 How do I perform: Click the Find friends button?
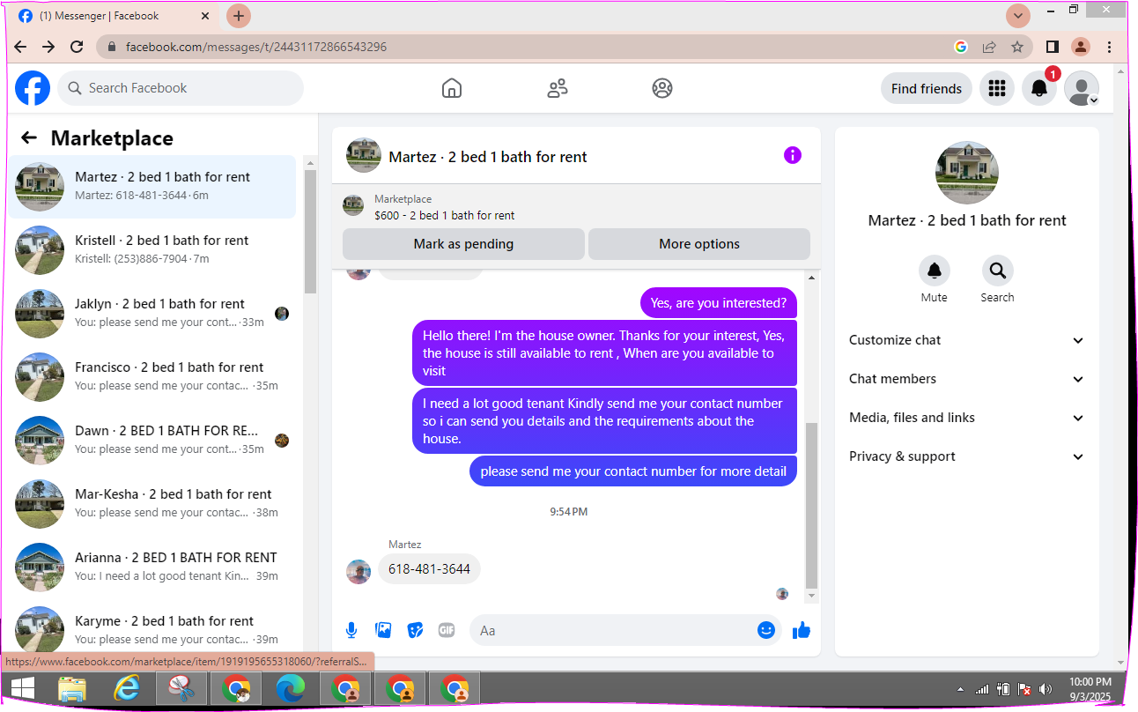coord(927,88)
